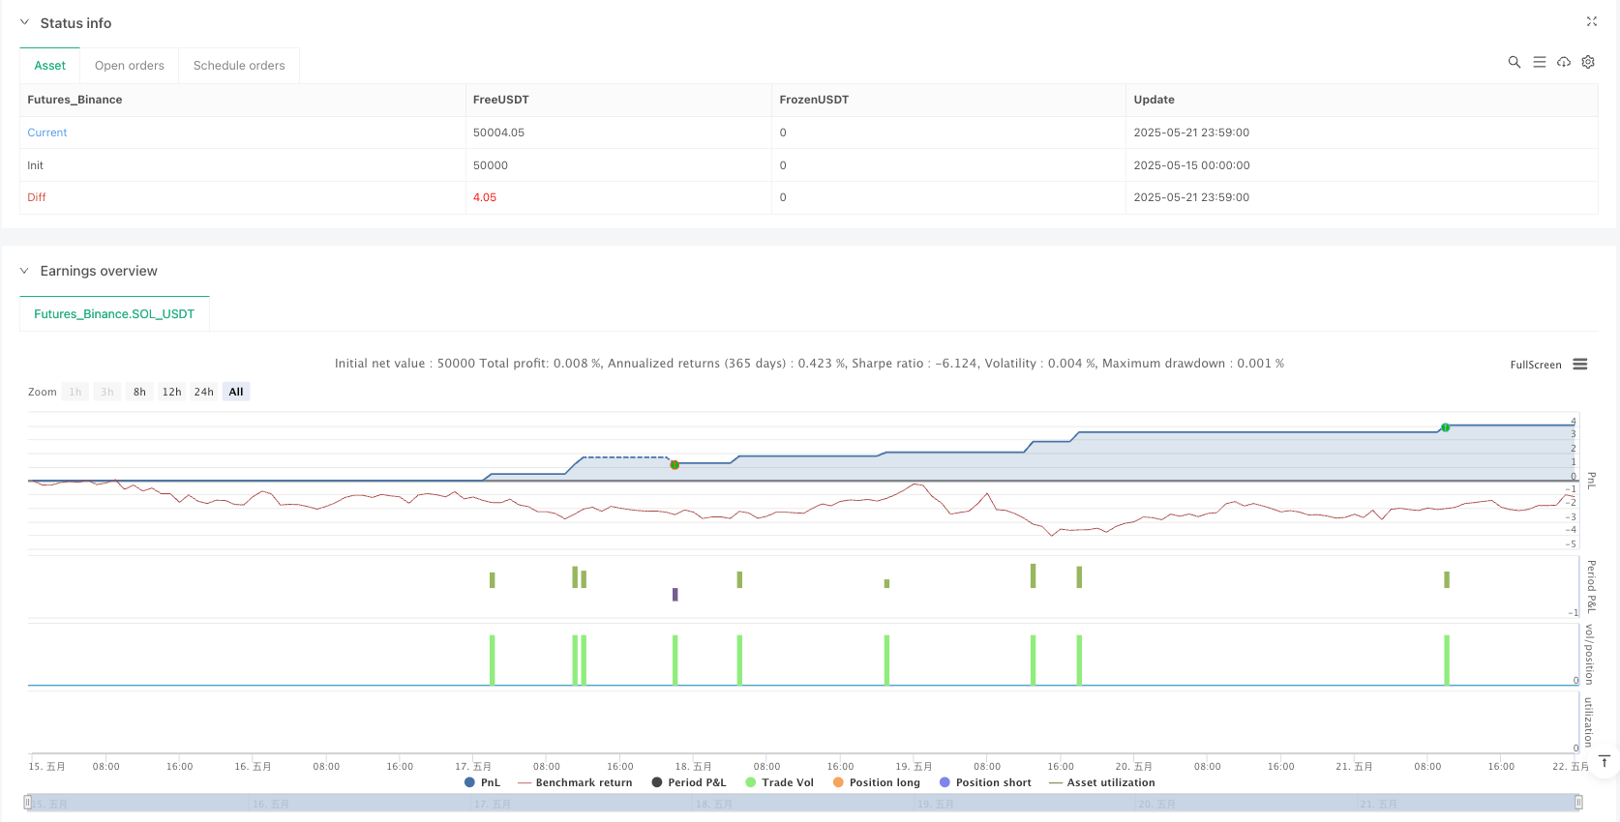Viewport: 1620px width, 822px height.
Task: Select the 8h zoom range button
Action: tap(139, 392)
